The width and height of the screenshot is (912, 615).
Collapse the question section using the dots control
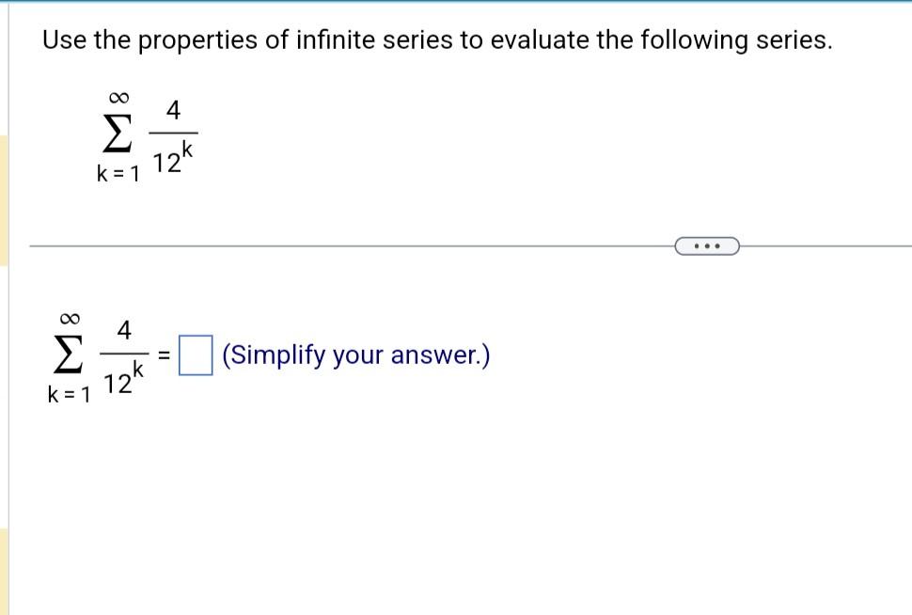[x=706, y=245]
